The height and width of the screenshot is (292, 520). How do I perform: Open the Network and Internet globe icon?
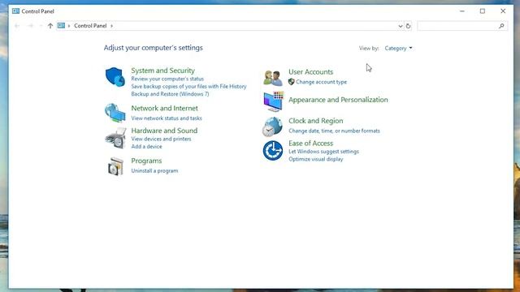pos(115,113)
